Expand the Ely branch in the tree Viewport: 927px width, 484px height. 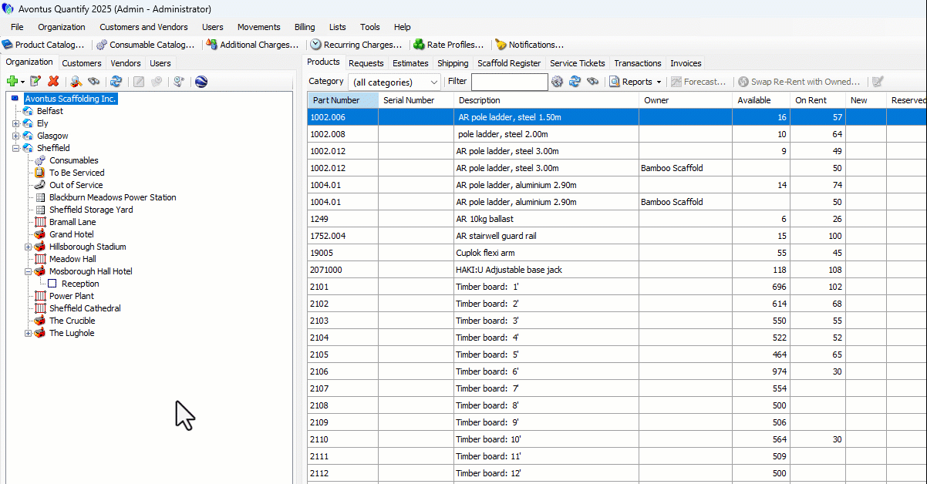point(16,123)
